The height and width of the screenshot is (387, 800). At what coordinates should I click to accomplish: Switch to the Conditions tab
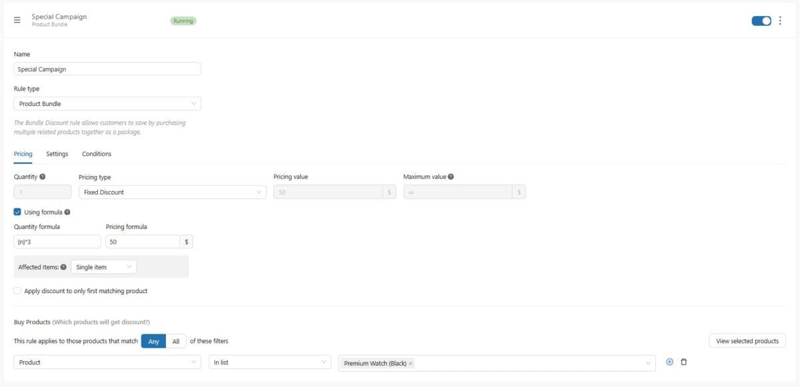[97, 154]
